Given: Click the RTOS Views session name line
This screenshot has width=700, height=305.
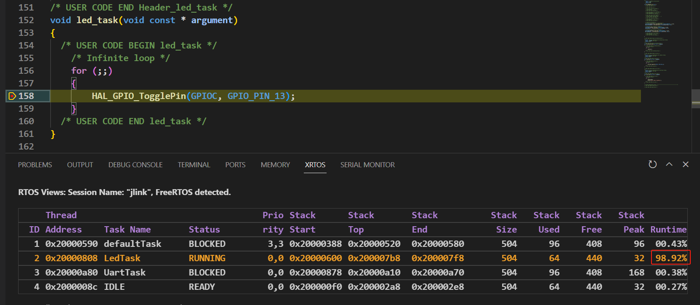Looking at the screenshot, I should tap(124, 193).
